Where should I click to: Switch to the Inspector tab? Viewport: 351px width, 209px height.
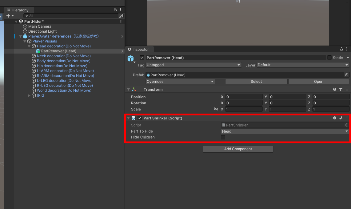(139, 49)
